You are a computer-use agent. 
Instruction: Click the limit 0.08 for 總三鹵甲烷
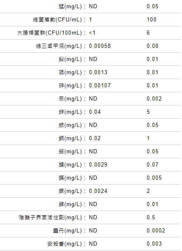pyautogui.click(x=153, y=46)
